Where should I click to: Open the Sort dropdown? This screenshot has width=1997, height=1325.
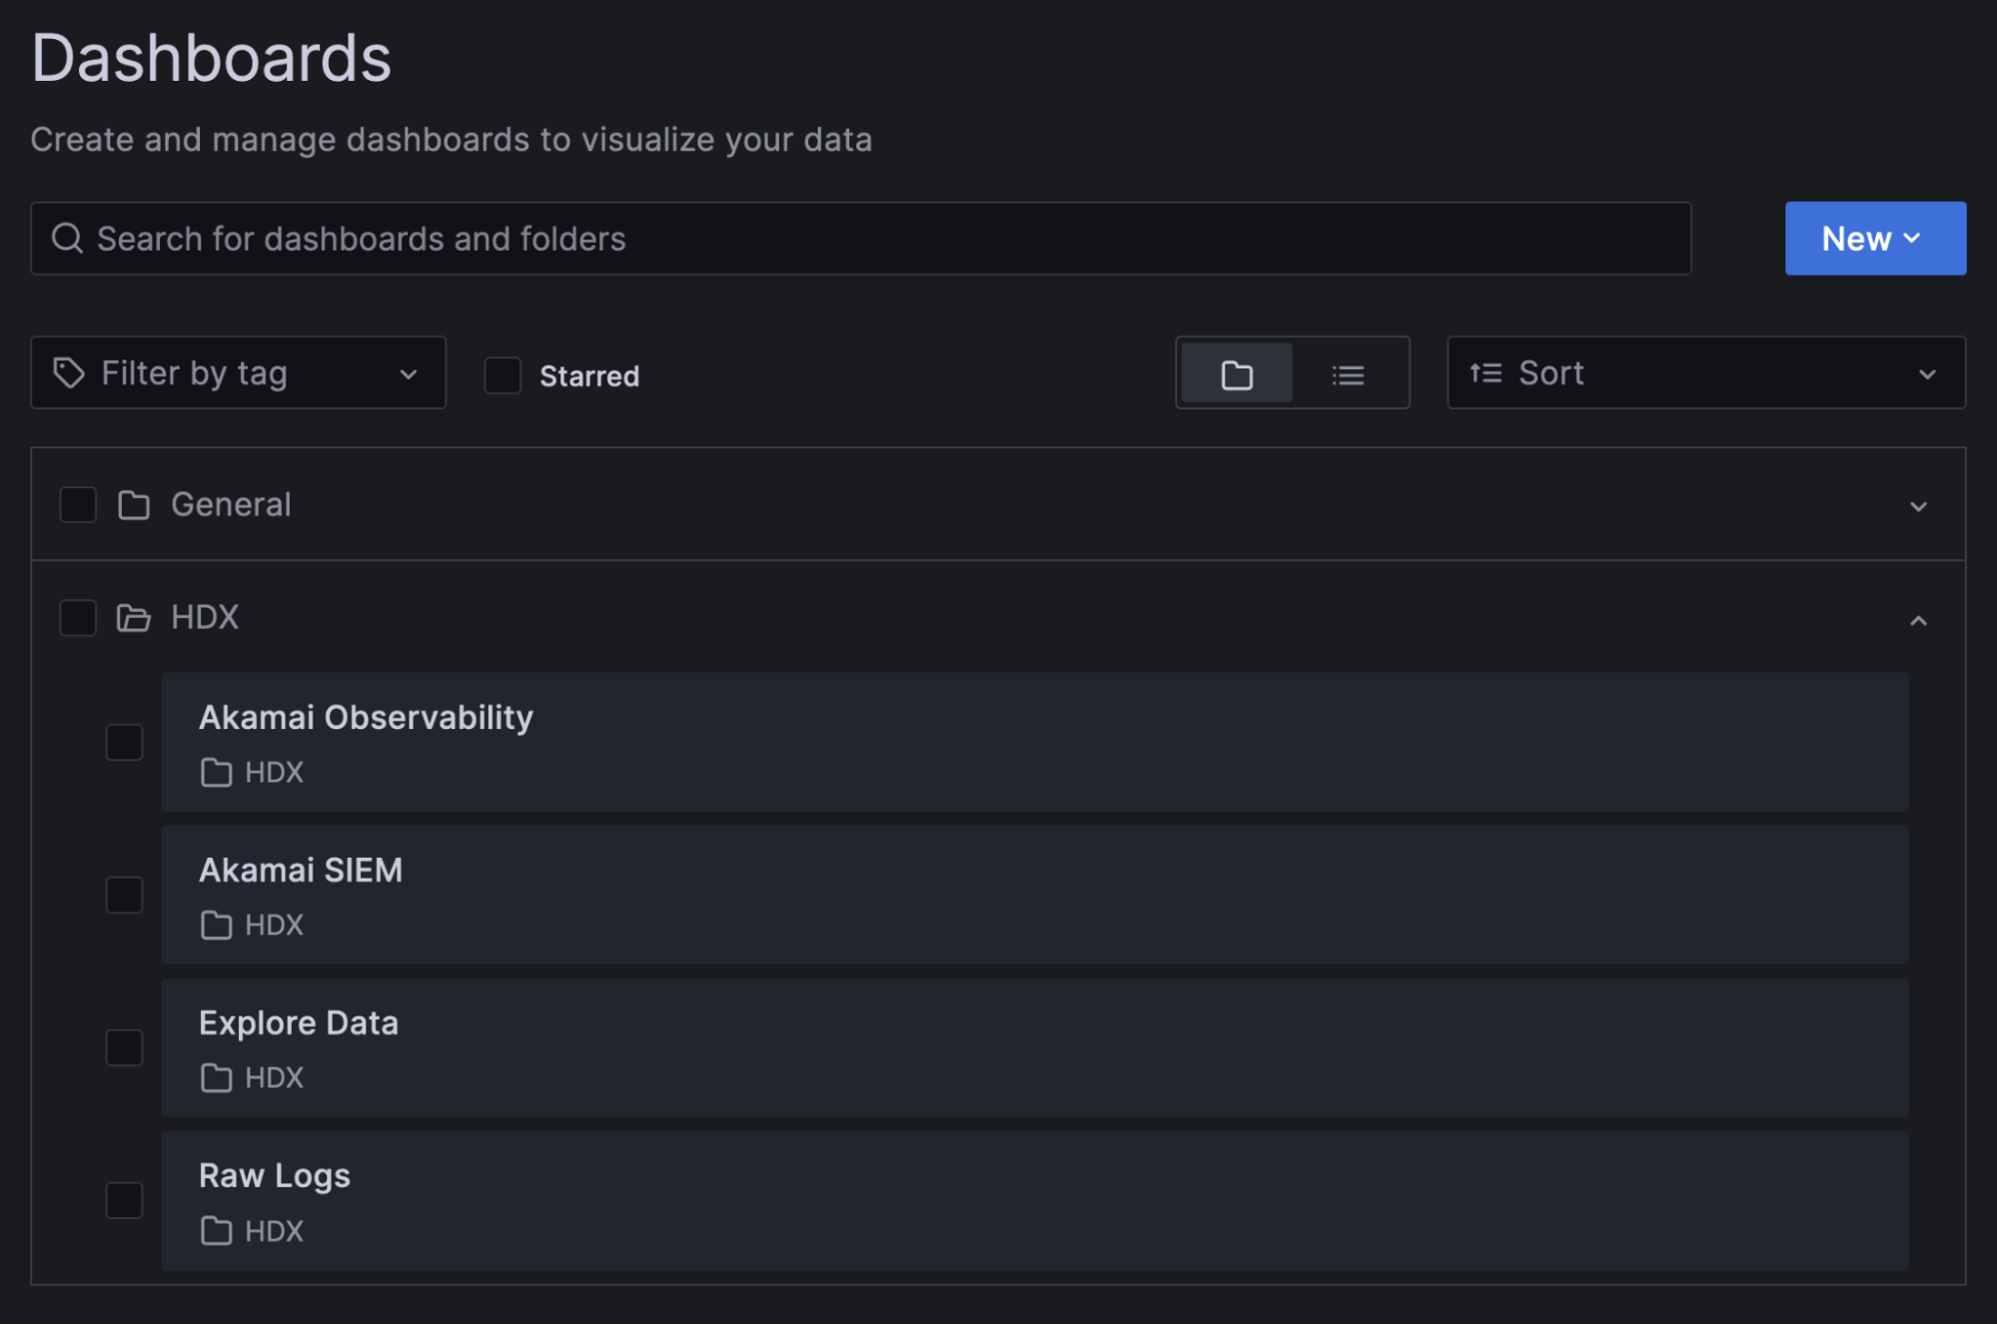click(1705, 373)
